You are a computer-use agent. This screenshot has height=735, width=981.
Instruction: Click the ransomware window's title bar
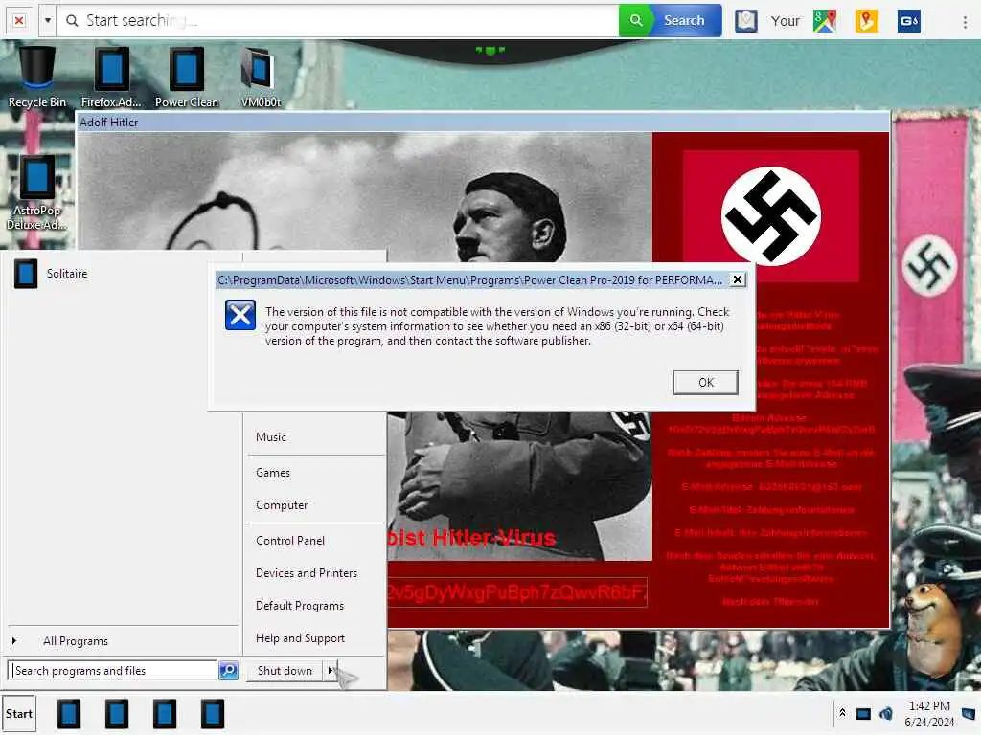click(483, 122)
